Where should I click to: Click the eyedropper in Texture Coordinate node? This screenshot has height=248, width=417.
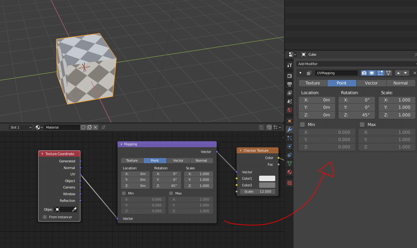pos(74,209)
